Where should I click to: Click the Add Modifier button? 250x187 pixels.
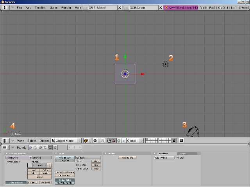click(x=163, y=158)
